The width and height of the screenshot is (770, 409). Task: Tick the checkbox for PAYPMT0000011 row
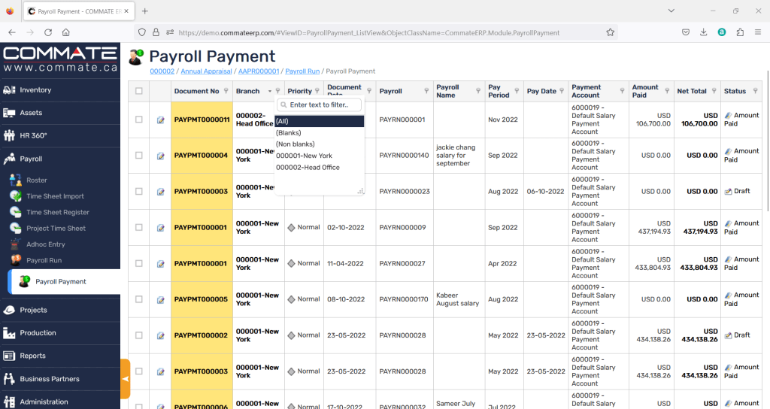138,120
